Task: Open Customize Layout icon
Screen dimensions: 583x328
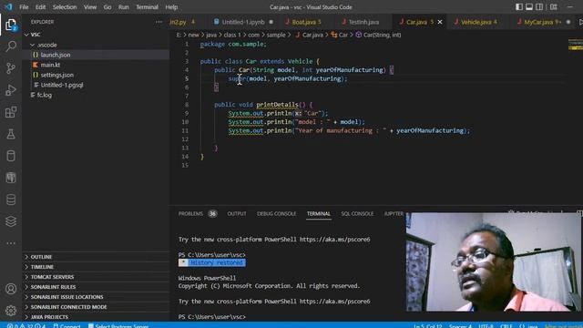Action: (554, 7)
